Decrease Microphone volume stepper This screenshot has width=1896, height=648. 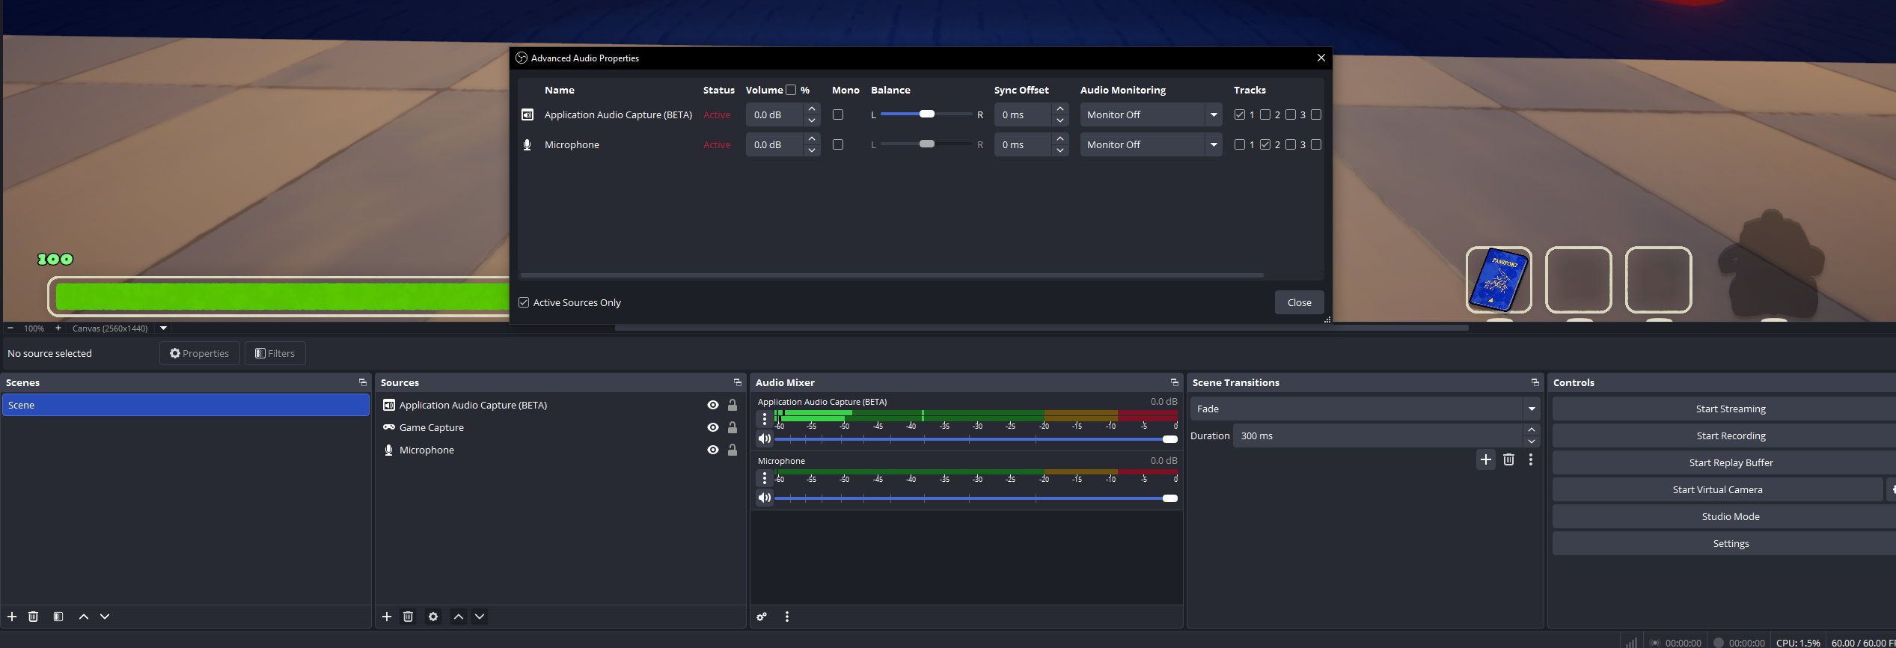(x=812, y=150)
